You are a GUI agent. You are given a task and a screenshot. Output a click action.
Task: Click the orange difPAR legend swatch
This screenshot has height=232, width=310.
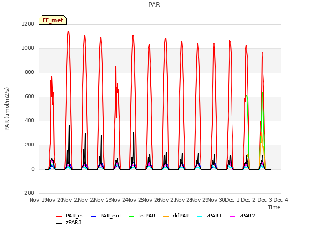click(166, 217)
